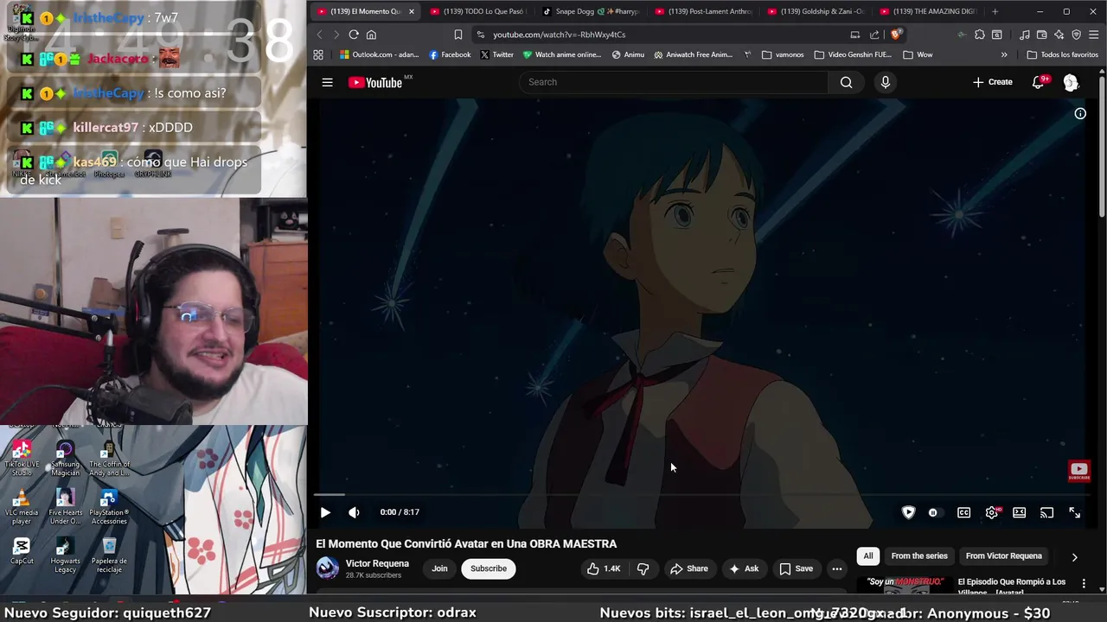This screenshot has width=1107, height=622.
Task: Open the Twitter bookmark
Action: [496, 54]
